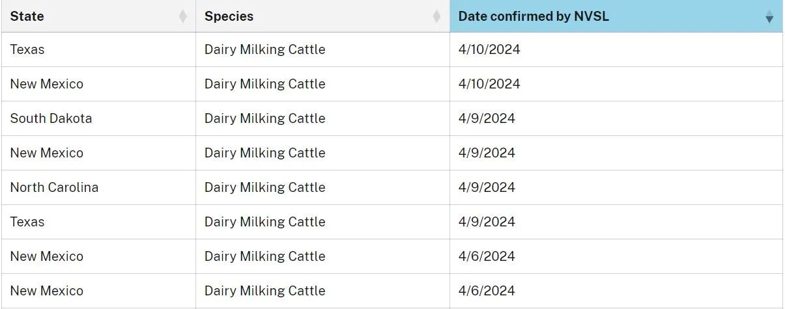Viewport: 785px width, 309px height.
Task: Sort table by the Species header label
Action: [x=229, y=16]
